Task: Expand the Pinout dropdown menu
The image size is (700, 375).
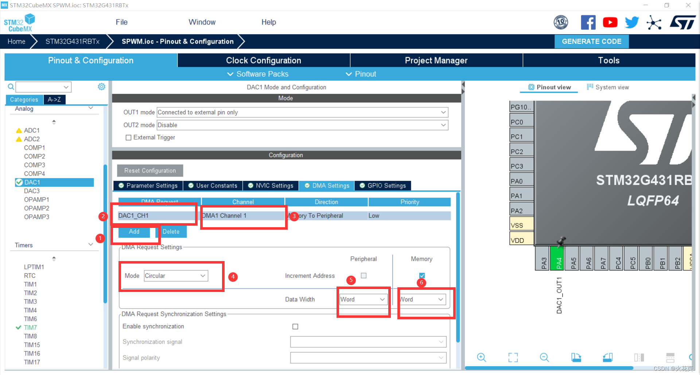Action: coord(361,74)
